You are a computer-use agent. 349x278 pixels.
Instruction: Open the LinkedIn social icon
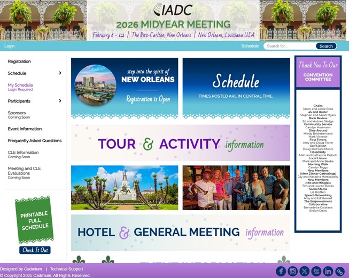pos(328,272)
